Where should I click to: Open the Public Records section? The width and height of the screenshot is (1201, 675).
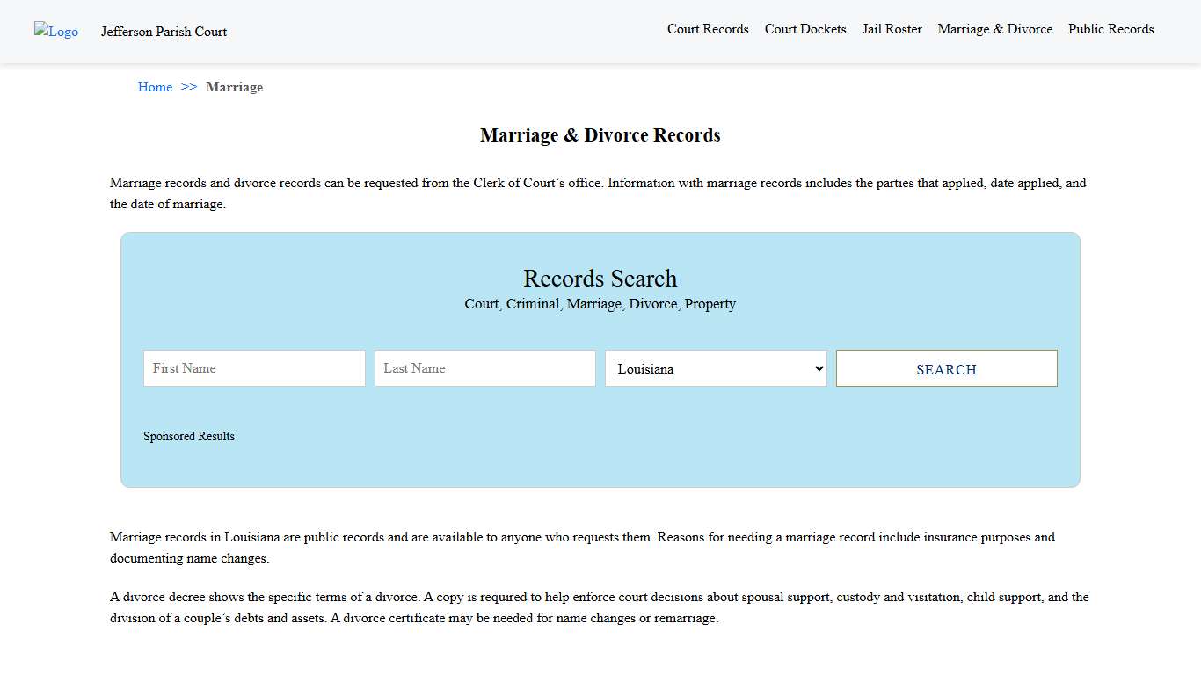tap(1110, 29)
